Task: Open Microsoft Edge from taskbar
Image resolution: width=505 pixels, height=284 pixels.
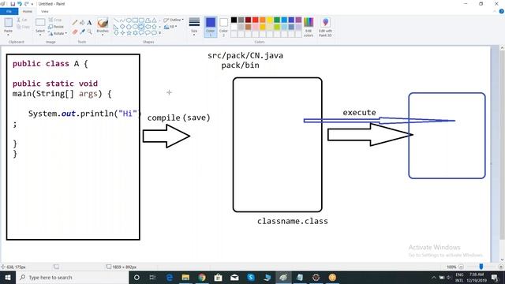Action: coord(170,277)
